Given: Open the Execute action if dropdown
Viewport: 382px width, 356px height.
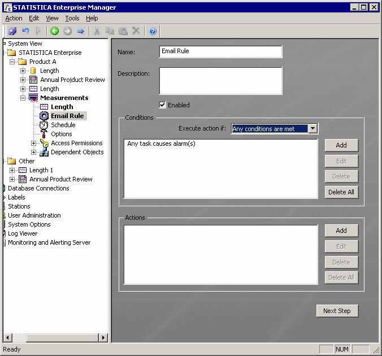Looking at the screenshot, I should [x=313, y=128].
